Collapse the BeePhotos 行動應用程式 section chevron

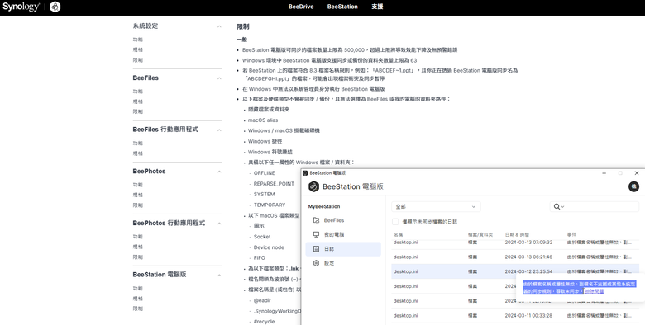point(219,224)
